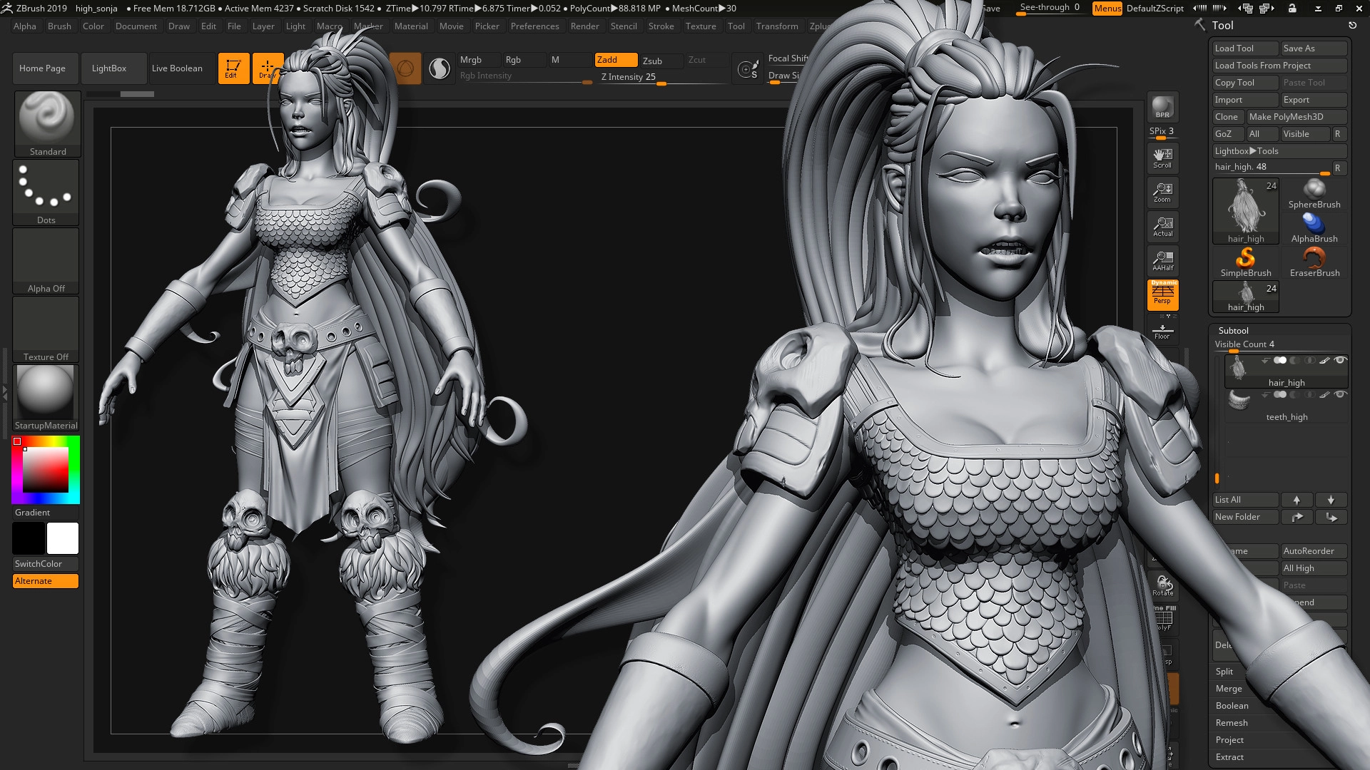Toggle visibility of the hair_high subtool
This screenshot has height=770, width=1370.
(1340, 360)
